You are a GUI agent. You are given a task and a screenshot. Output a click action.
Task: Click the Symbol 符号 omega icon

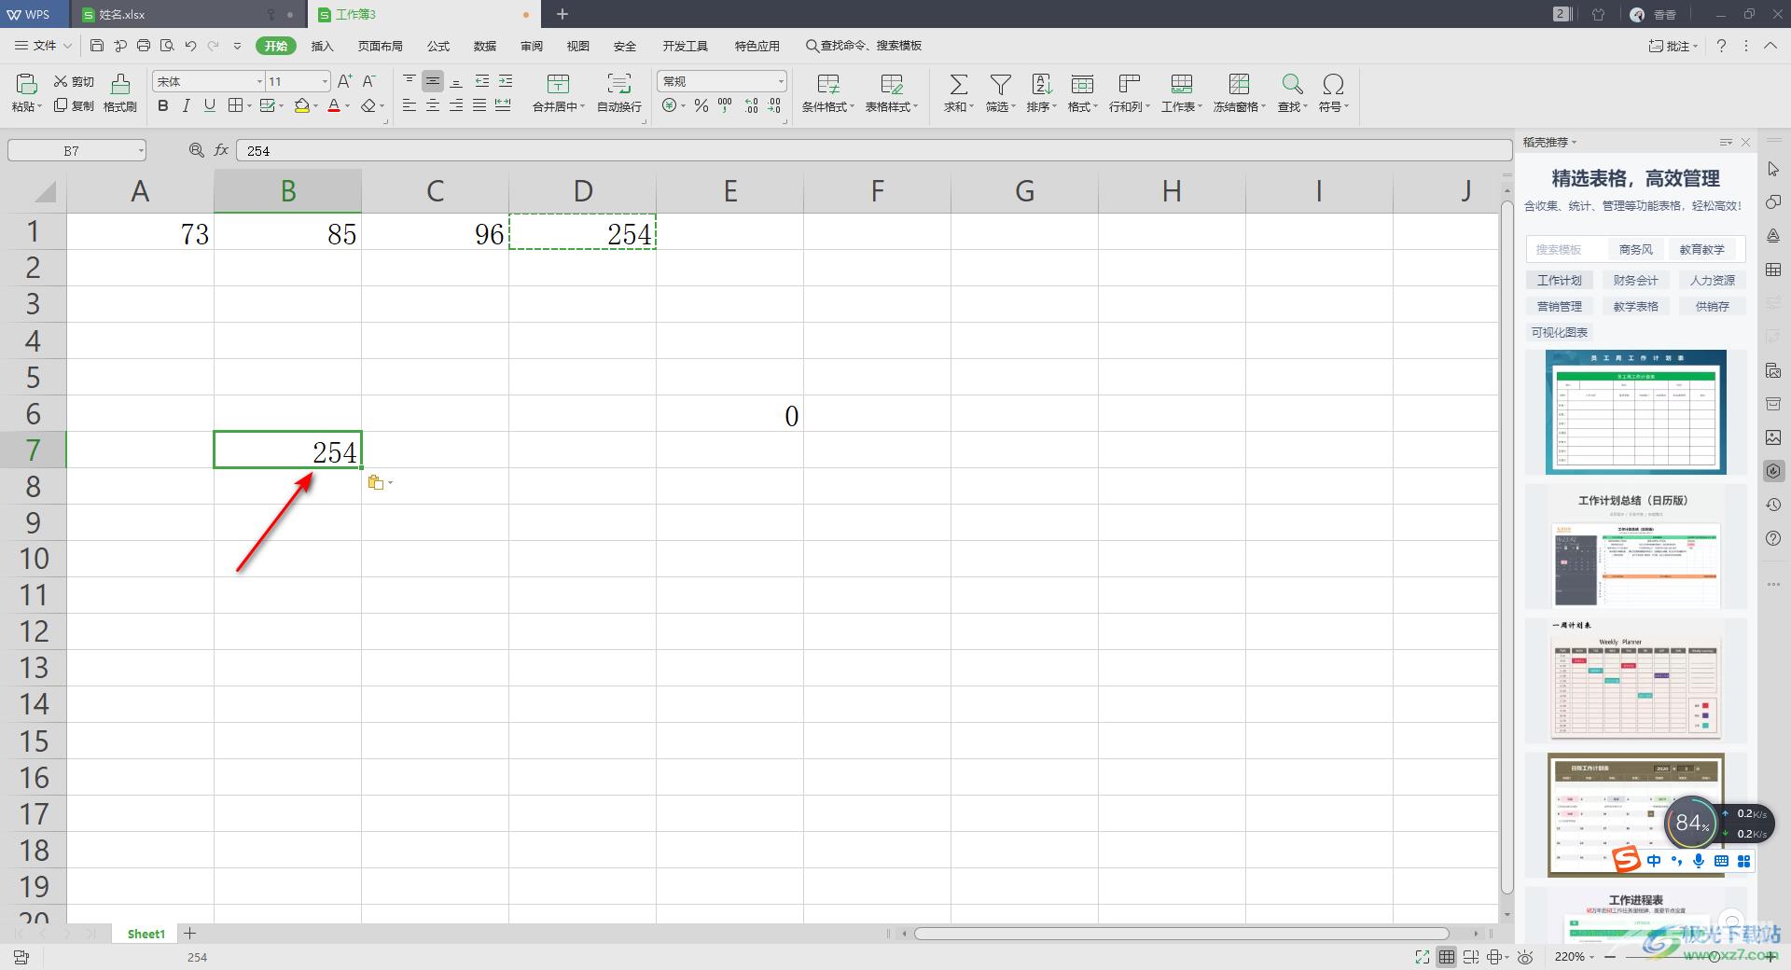tap(1334, 85)
